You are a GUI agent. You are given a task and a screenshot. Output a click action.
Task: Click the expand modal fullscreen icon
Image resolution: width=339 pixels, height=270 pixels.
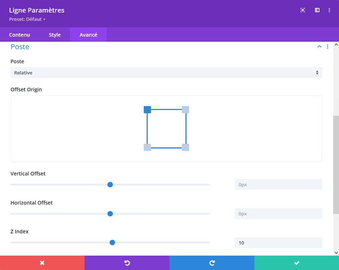303,10
